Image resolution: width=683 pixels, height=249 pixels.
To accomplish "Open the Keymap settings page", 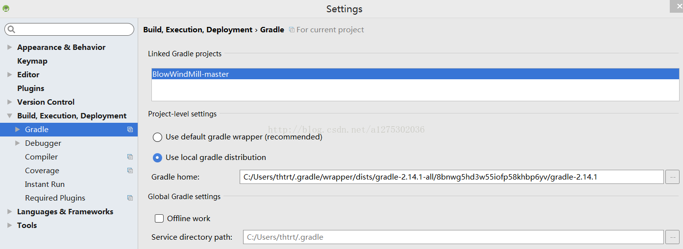I will (x=32, y=61).
